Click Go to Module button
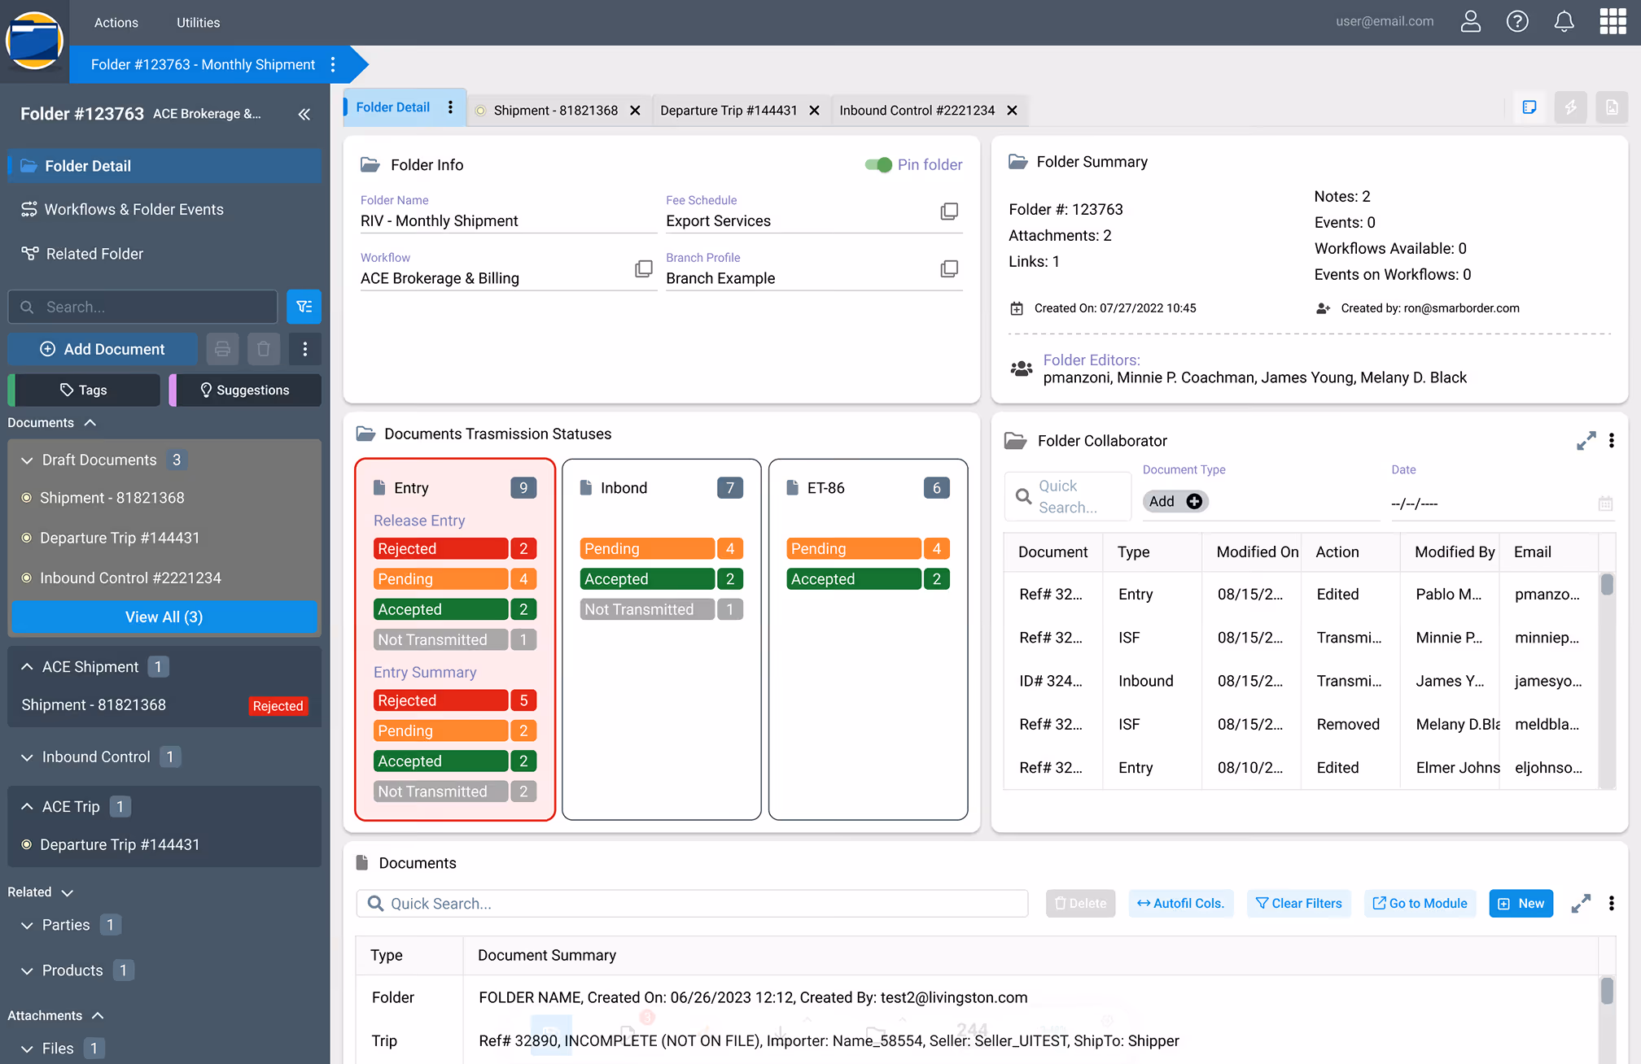1641x1064 pixels. pyautogui.click(x=1420, y=904)
